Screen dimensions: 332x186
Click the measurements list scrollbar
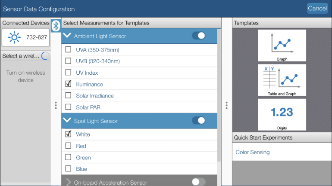(x=219, y=95)
